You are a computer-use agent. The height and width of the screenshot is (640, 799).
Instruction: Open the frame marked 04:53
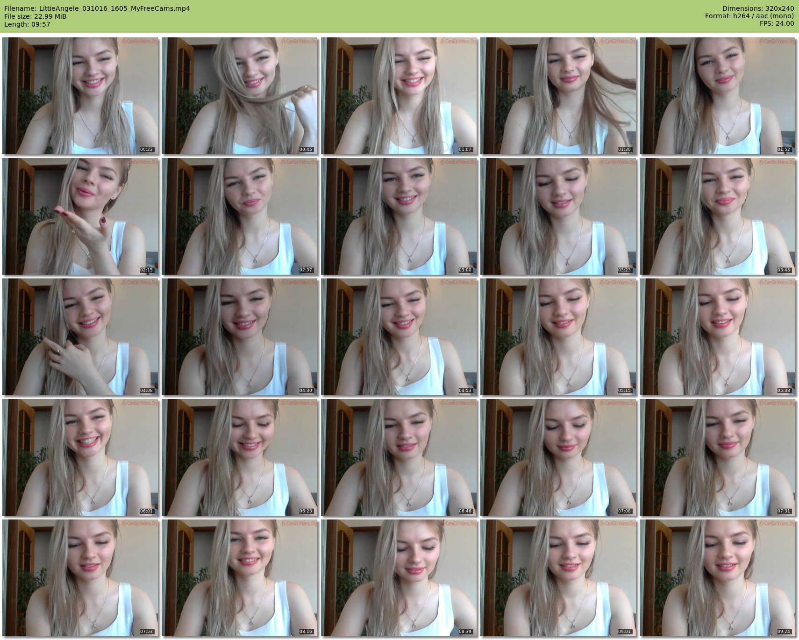tap(399, 337)
